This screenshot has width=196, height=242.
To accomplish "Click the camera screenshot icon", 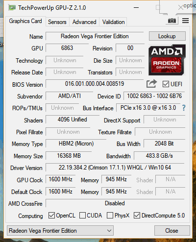I will (x=172, y=21).
